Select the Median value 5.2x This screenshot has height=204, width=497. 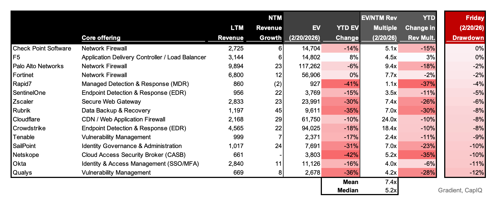pyautogui.click(x=391, y=190)
